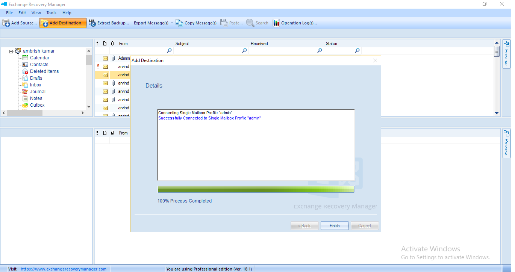Select the Contacts folder
The image size is (515, 272).
(x=39, y=65)
